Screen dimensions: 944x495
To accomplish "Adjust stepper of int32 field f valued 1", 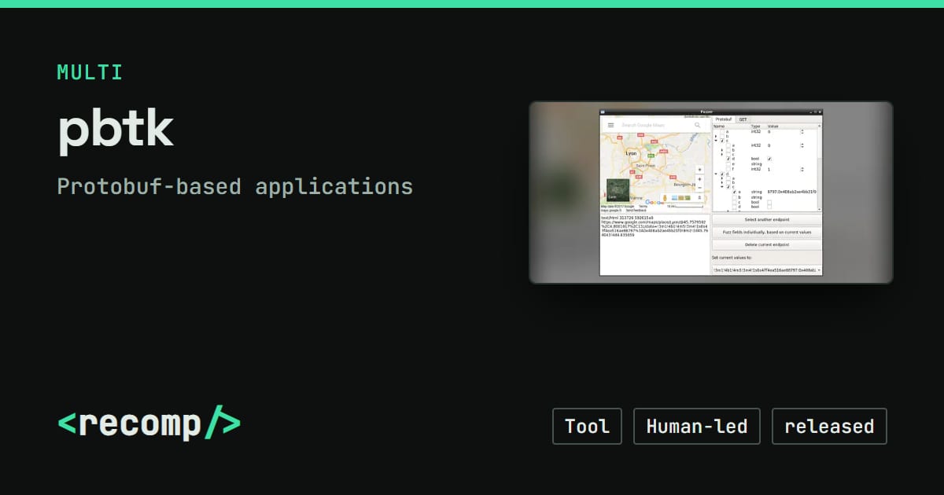I will (x=802, y=170).
